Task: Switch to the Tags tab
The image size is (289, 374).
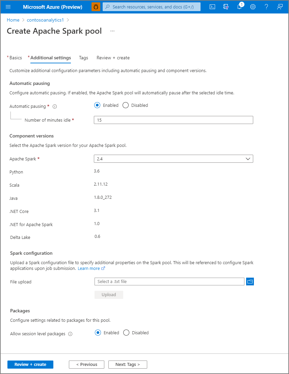Action: [83, 58]
